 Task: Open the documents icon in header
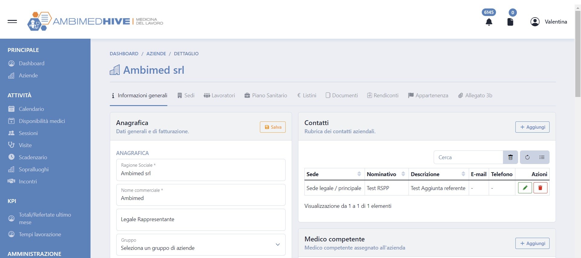[510, 22]
